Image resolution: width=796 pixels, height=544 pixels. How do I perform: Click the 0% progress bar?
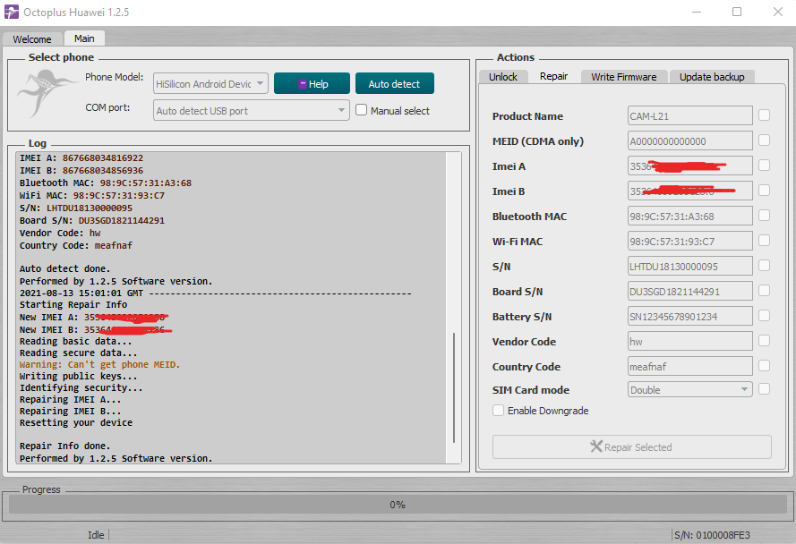(398, 505)
